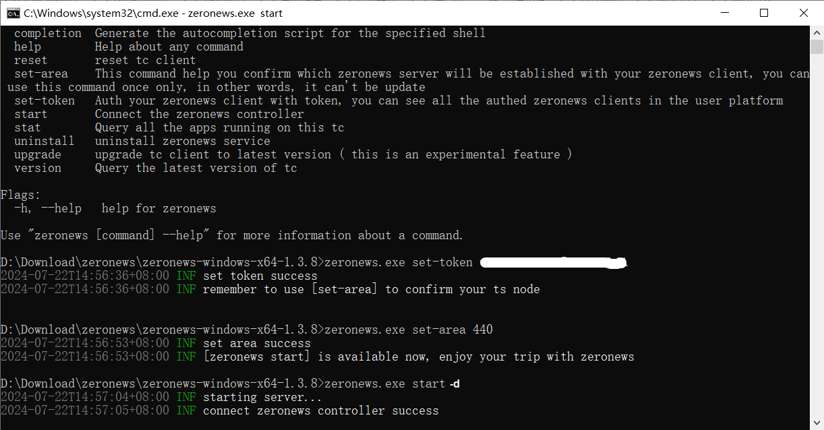The width and height of the screenshot is (824, 430).
Task: Click the redacted token after set-token
Action: pos(554,262)
